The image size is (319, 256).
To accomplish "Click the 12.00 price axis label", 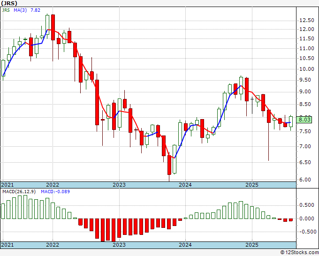I will coord(307,29).
